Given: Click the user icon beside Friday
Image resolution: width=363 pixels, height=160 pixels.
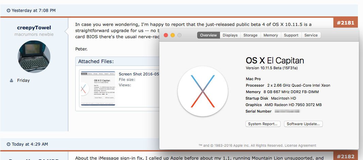Looking at the screenshot, I should click(x=11, y=81).
